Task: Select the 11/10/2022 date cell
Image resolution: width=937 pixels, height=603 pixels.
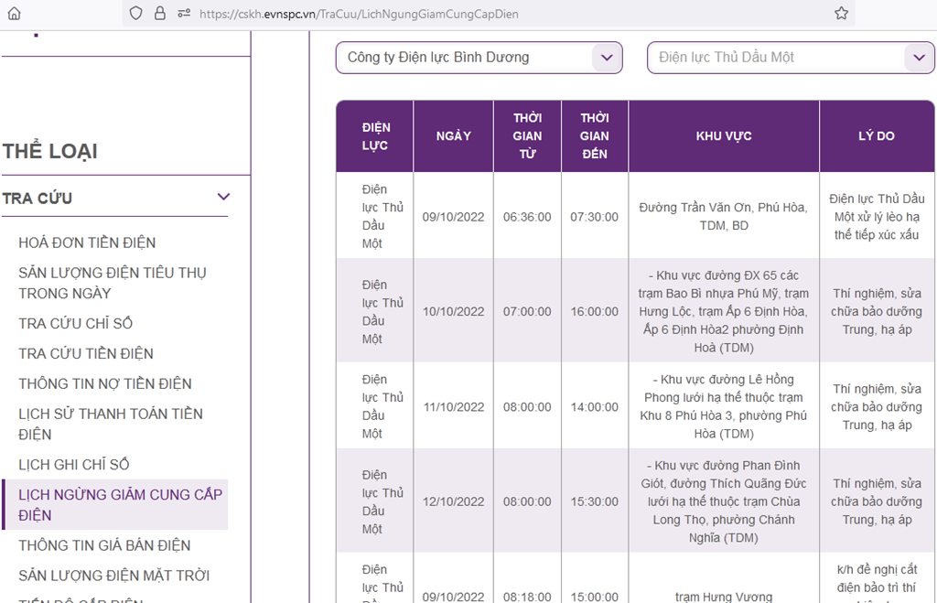Action: coord(454,407)
